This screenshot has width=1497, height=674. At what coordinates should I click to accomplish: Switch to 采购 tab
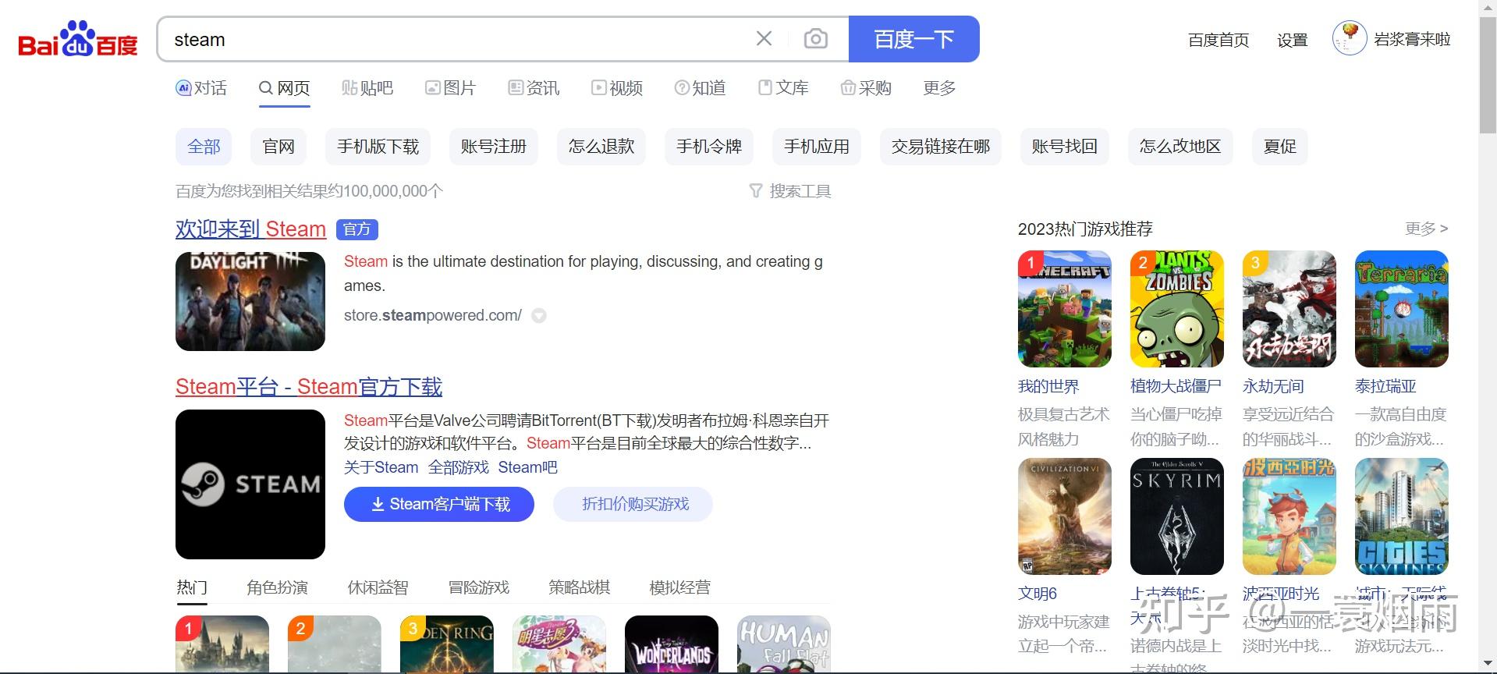click(866, 88)
